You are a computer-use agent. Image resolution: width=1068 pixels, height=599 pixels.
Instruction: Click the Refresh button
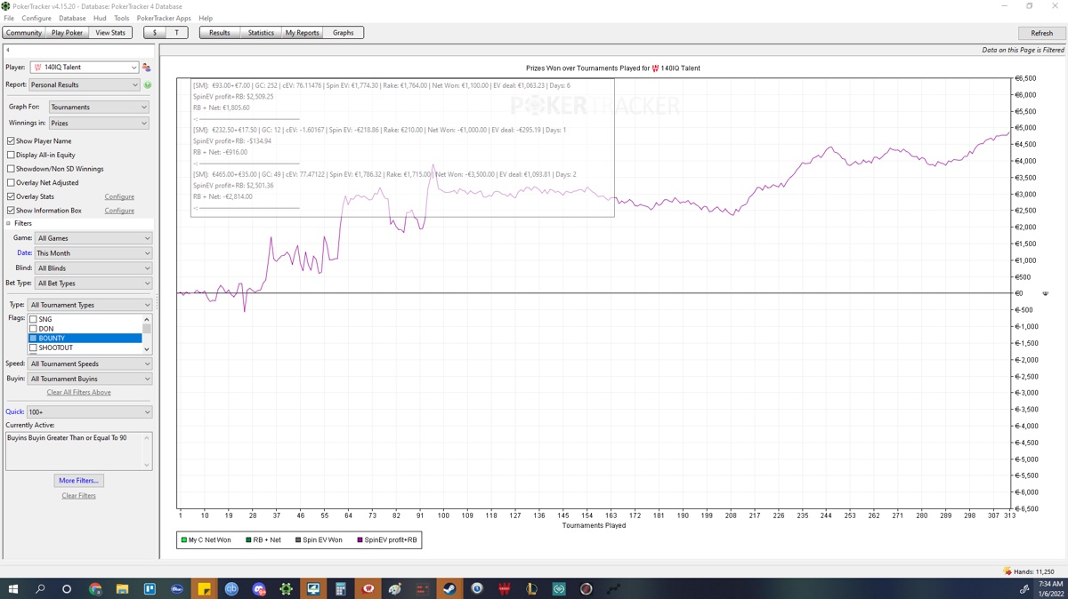click(1041, 33)
